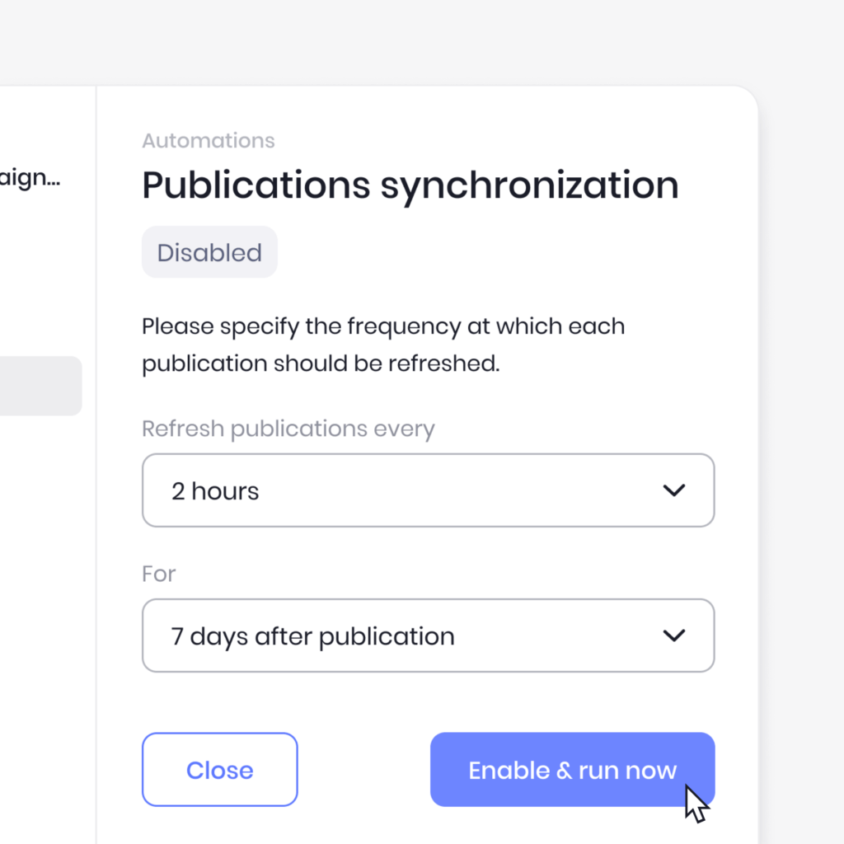Viewport: 844px width, 844px height.
Task: Click the word "synchronization" in the title
Action: (x=530, y=186)
